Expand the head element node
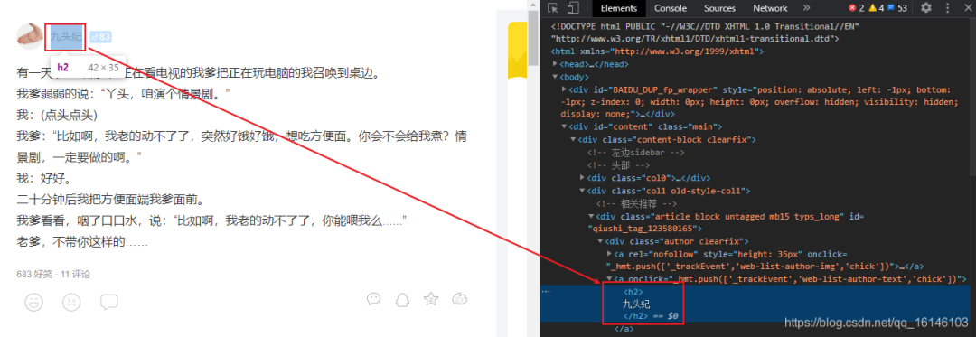The image size is (976, 337). (555, 64)
